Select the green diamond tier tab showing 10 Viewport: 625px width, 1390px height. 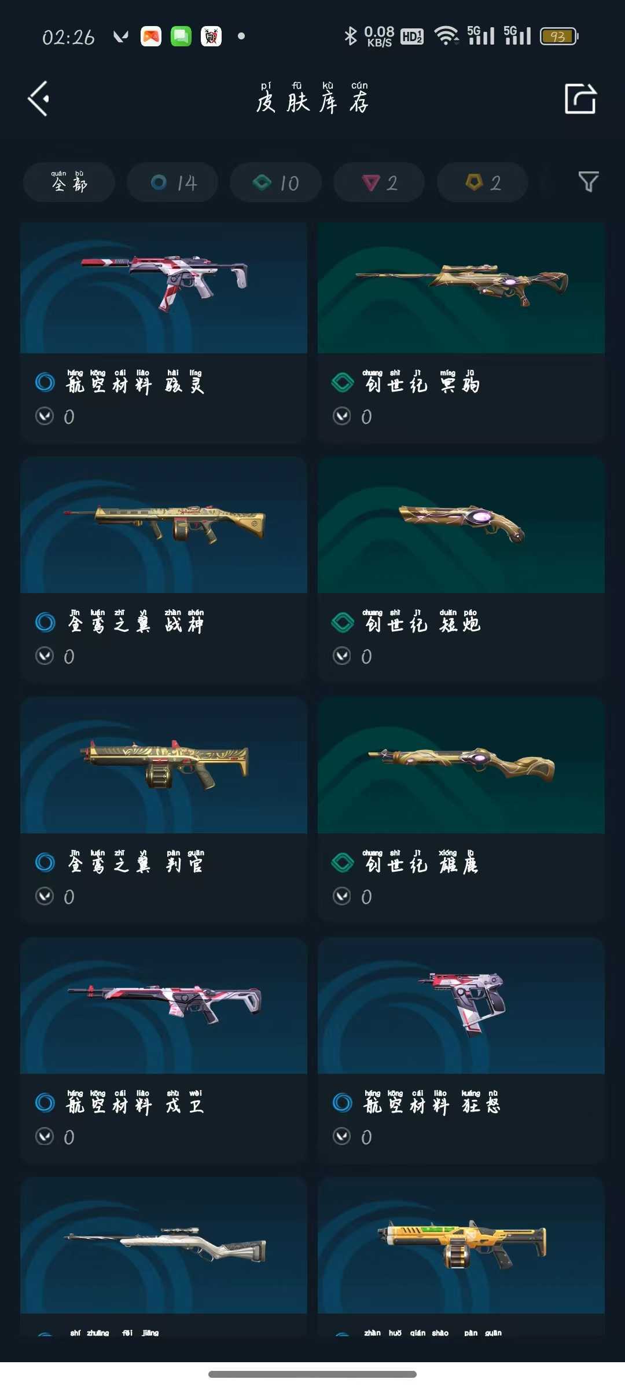pos(275,182)
